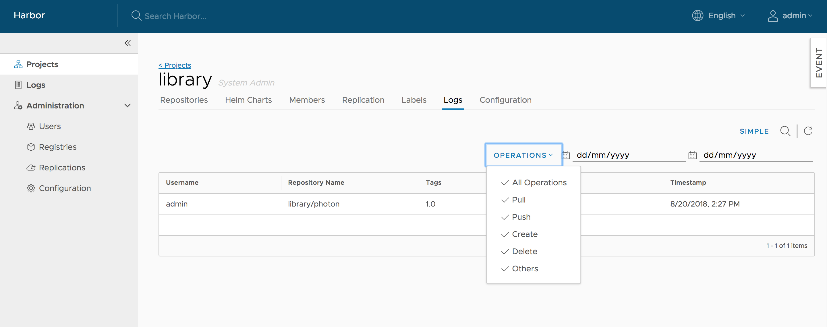The height and width of the screenshot is (327, 827).
Task: Click the Projects sidebar icon
Action: [x=17, y=64]
